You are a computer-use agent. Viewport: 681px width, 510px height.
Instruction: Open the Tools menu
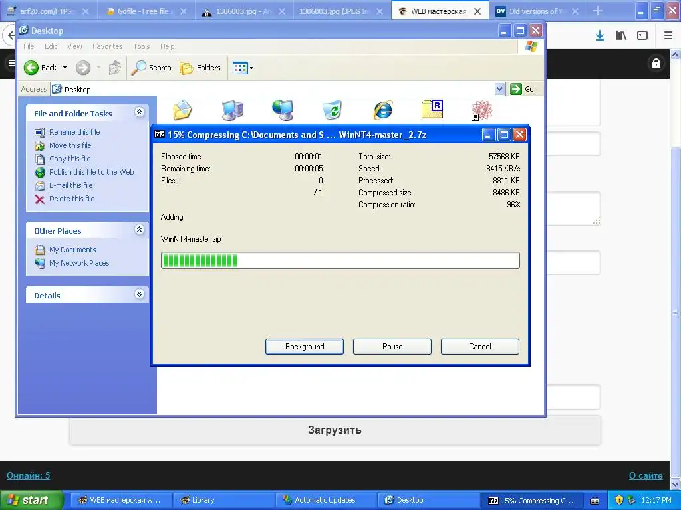141,46
